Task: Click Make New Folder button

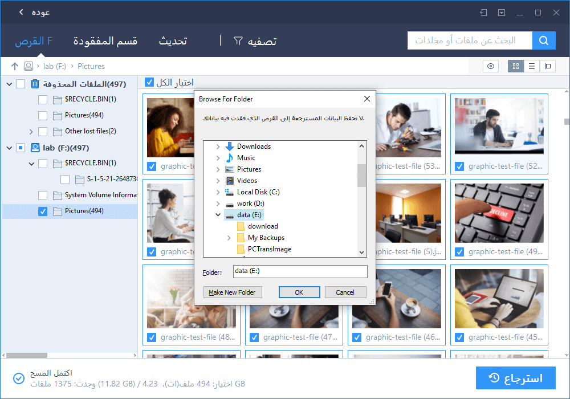Action: click(x=232, y=292)
